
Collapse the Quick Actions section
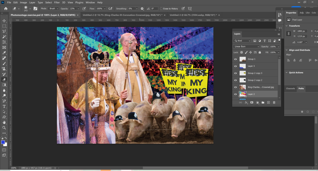click(286, 73)
